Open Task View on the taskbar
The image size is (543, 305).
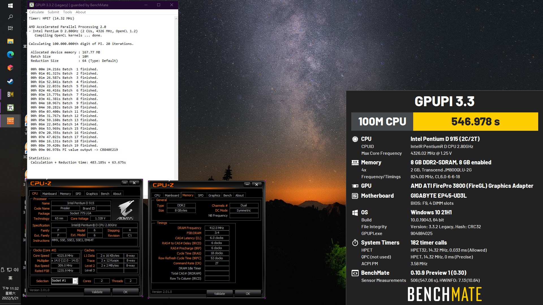(x=10, y=28)
